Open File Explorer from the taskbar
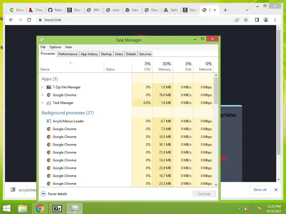This screenshot has height=214, width=286. 23,208
